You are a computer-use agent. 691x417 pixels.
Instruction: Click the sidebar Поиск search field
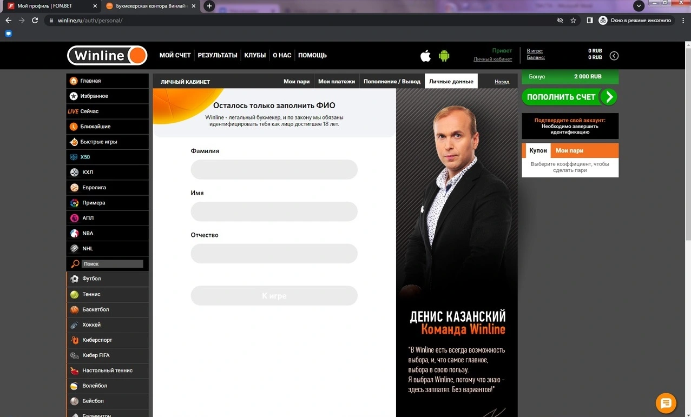pyautogui.click(x=112, y=264)
